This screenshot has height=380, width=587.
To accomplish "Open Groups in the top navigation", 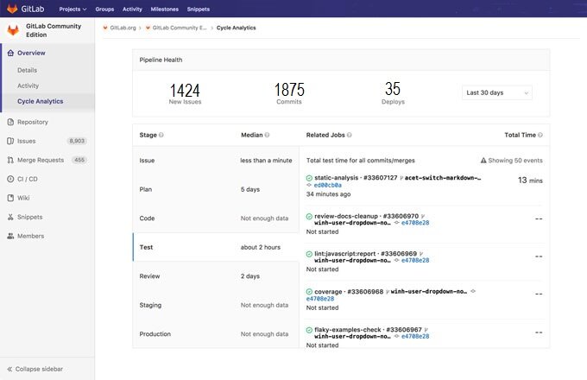I will point(104,9).
